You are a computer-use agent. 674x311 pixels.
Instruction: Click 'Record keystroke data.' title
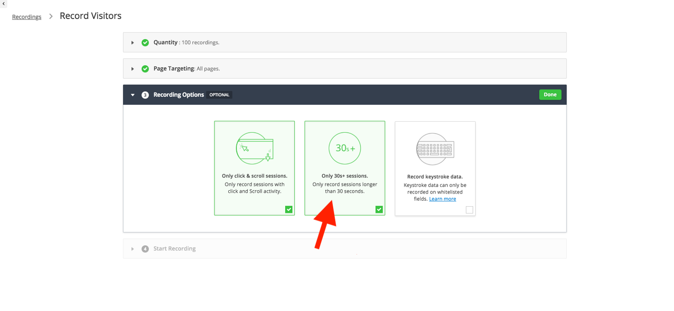click(435, 177)
